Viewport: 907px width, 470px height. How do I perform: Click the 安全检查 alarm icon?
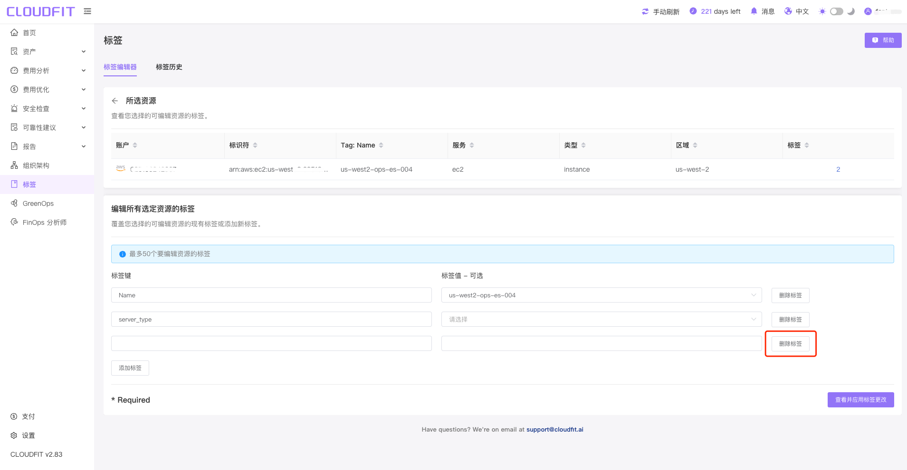pos(14,108)
